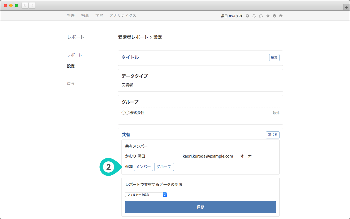Go back with browser back arrow
Image resolution: width=350 pixels, height=219 pixels.
pyautogui.click(x=25, y=5)
